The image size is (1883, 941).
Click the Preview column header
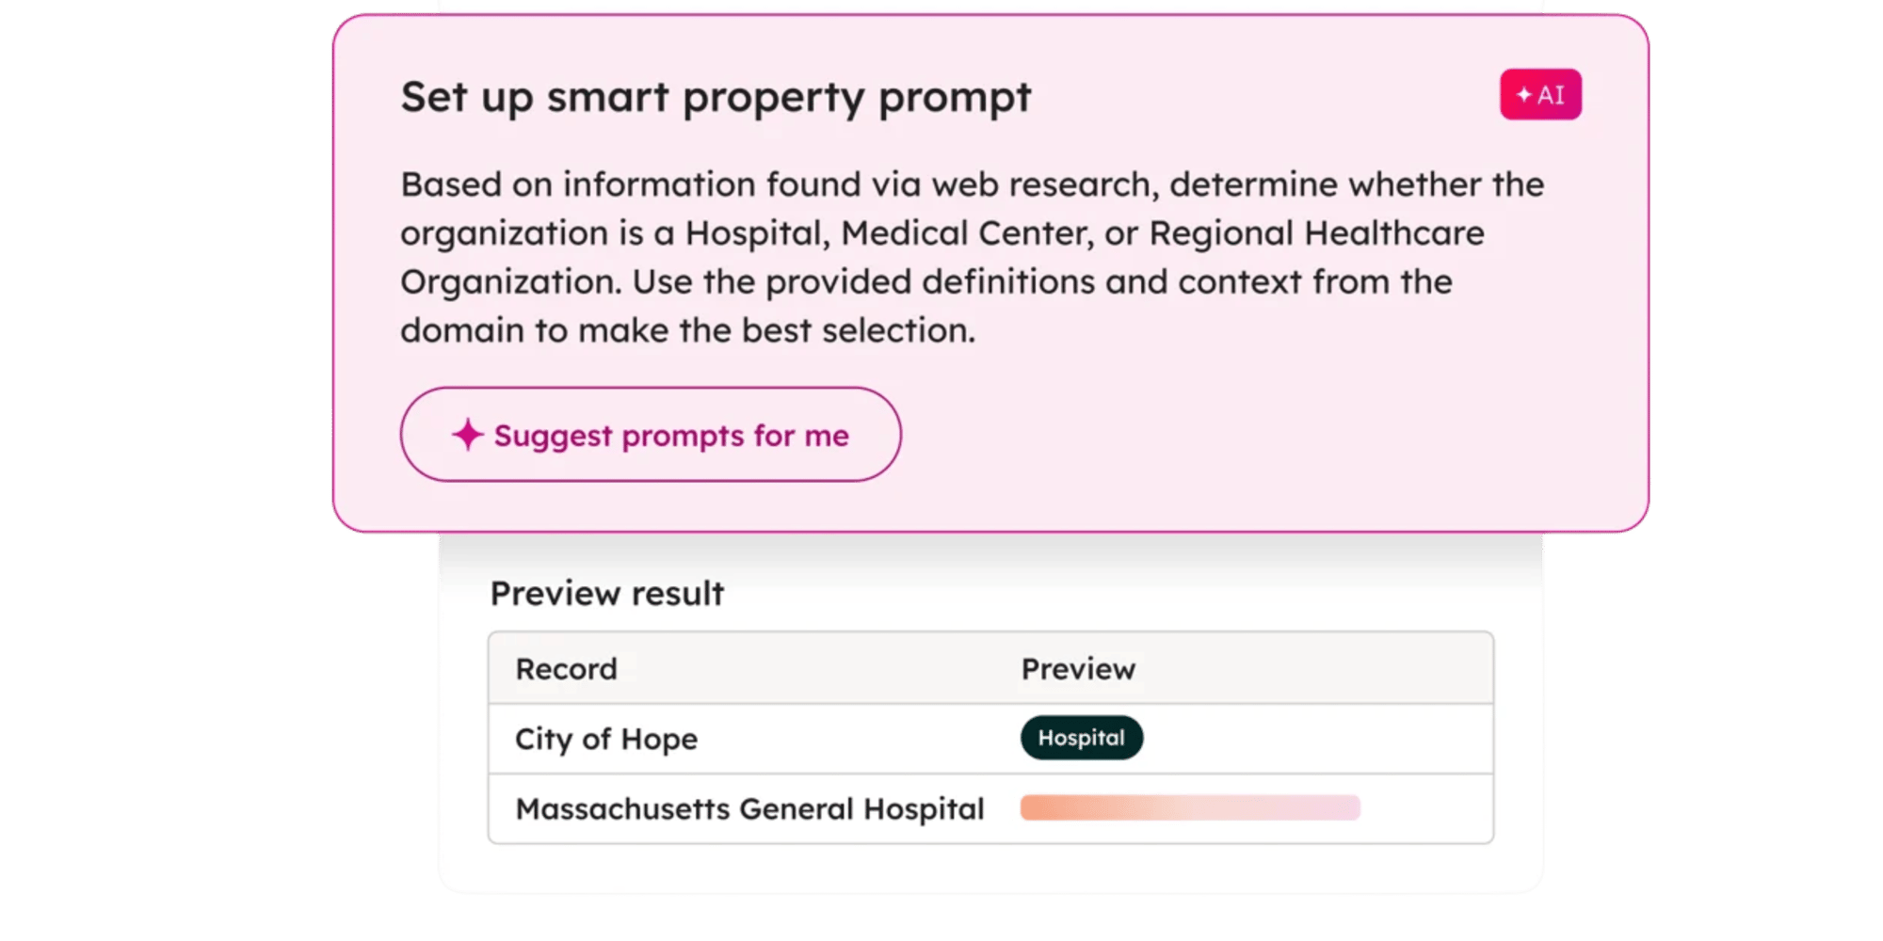1078,669
